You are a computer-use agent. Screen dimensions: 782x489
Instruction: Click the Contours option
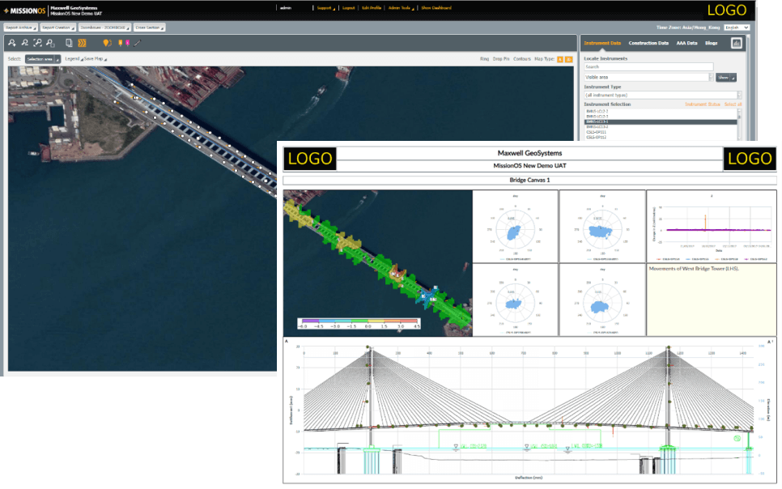pyautogui.click(x=522, y=59)
